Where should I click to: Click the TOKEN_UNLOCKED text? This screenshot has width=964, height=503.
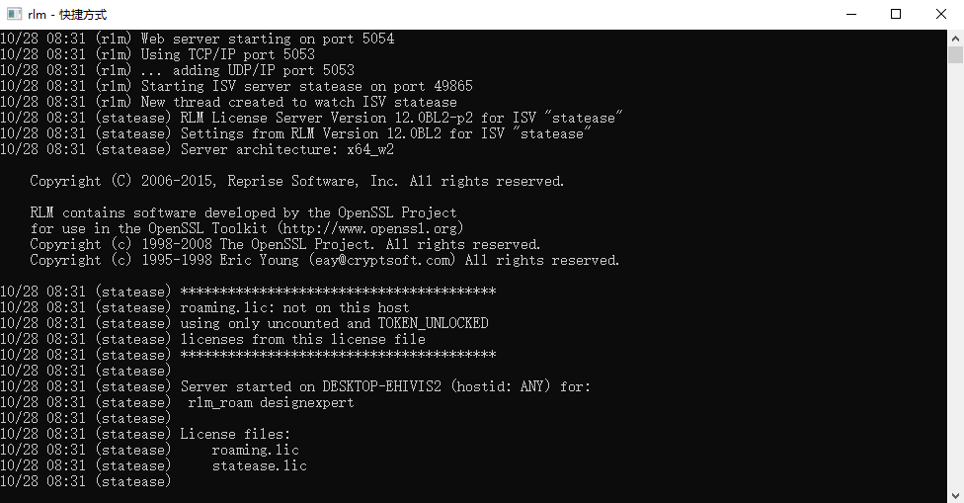point(434,324)
